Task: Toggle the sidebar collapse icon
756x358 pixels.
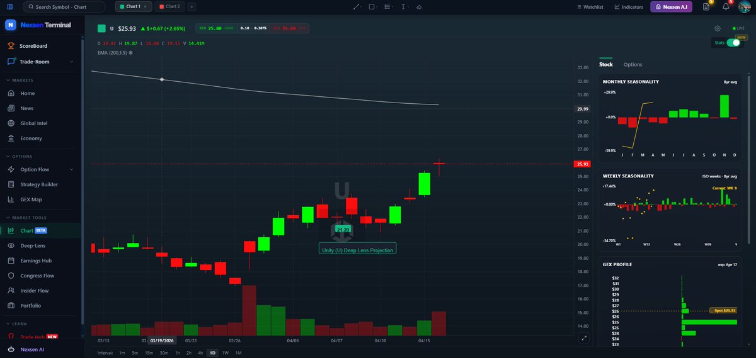Action: (10, 7)
